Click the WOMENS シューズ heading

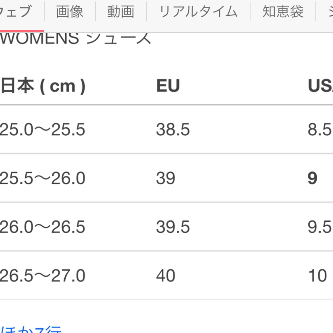76,39
